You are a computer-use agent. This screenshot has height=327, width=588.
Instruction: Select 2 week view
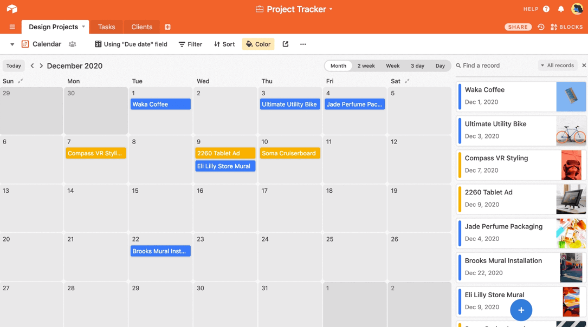(366, 66)
